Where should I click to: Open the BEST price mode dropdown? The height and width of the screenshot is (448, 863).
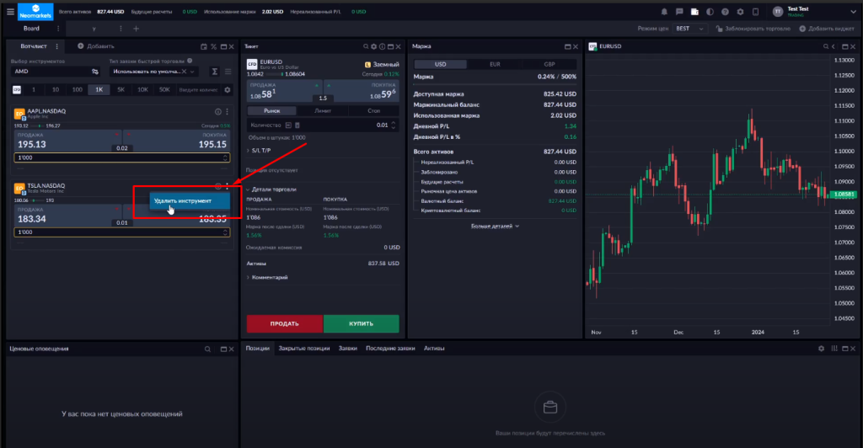coord(689,29)
